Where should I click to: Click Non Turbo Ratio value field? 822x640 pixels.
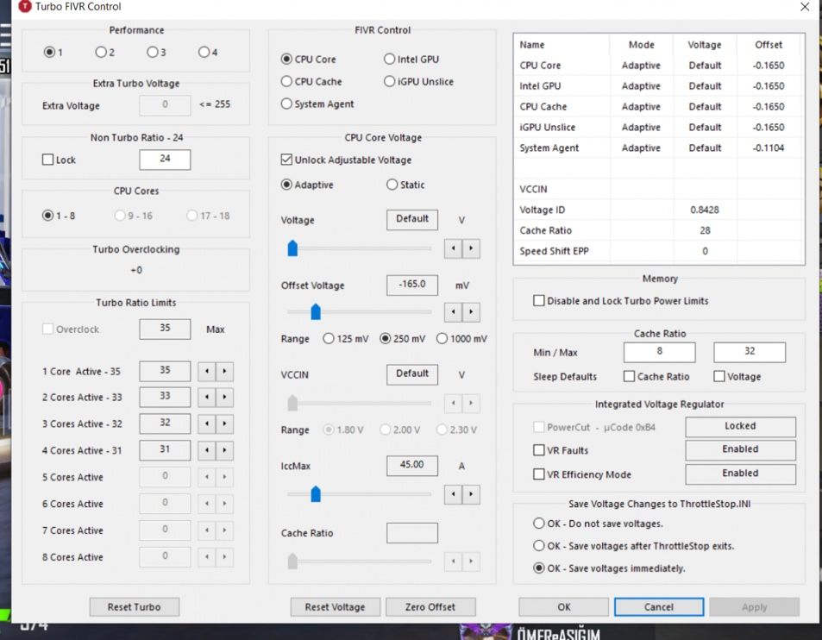[x=165, y=160]
